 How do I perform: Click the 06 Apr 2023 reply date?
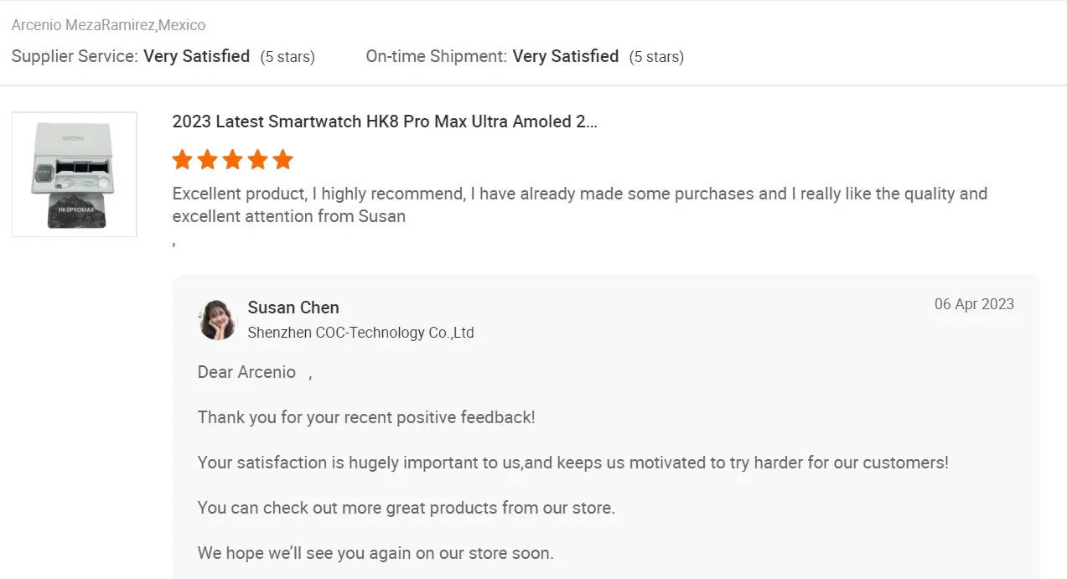(974, 304)
